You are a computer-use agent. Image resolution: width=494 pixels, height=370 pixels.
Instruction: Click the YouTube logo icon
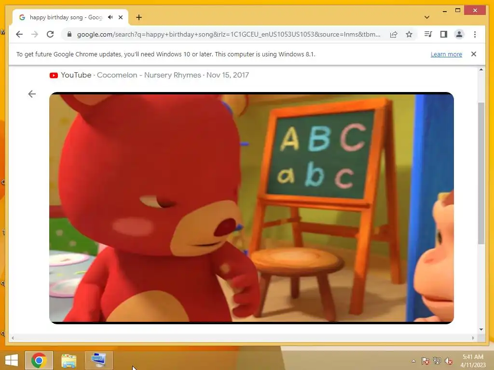coord(54,75)
